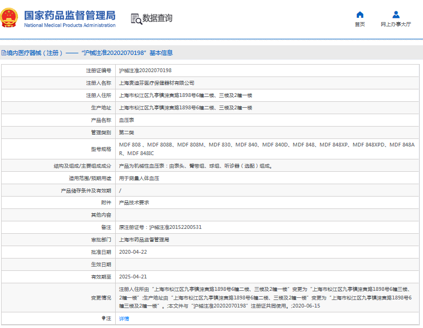This screenshot has width=423, height=328.
Task: Click the 附件 row label
Action: coord(106,203)
